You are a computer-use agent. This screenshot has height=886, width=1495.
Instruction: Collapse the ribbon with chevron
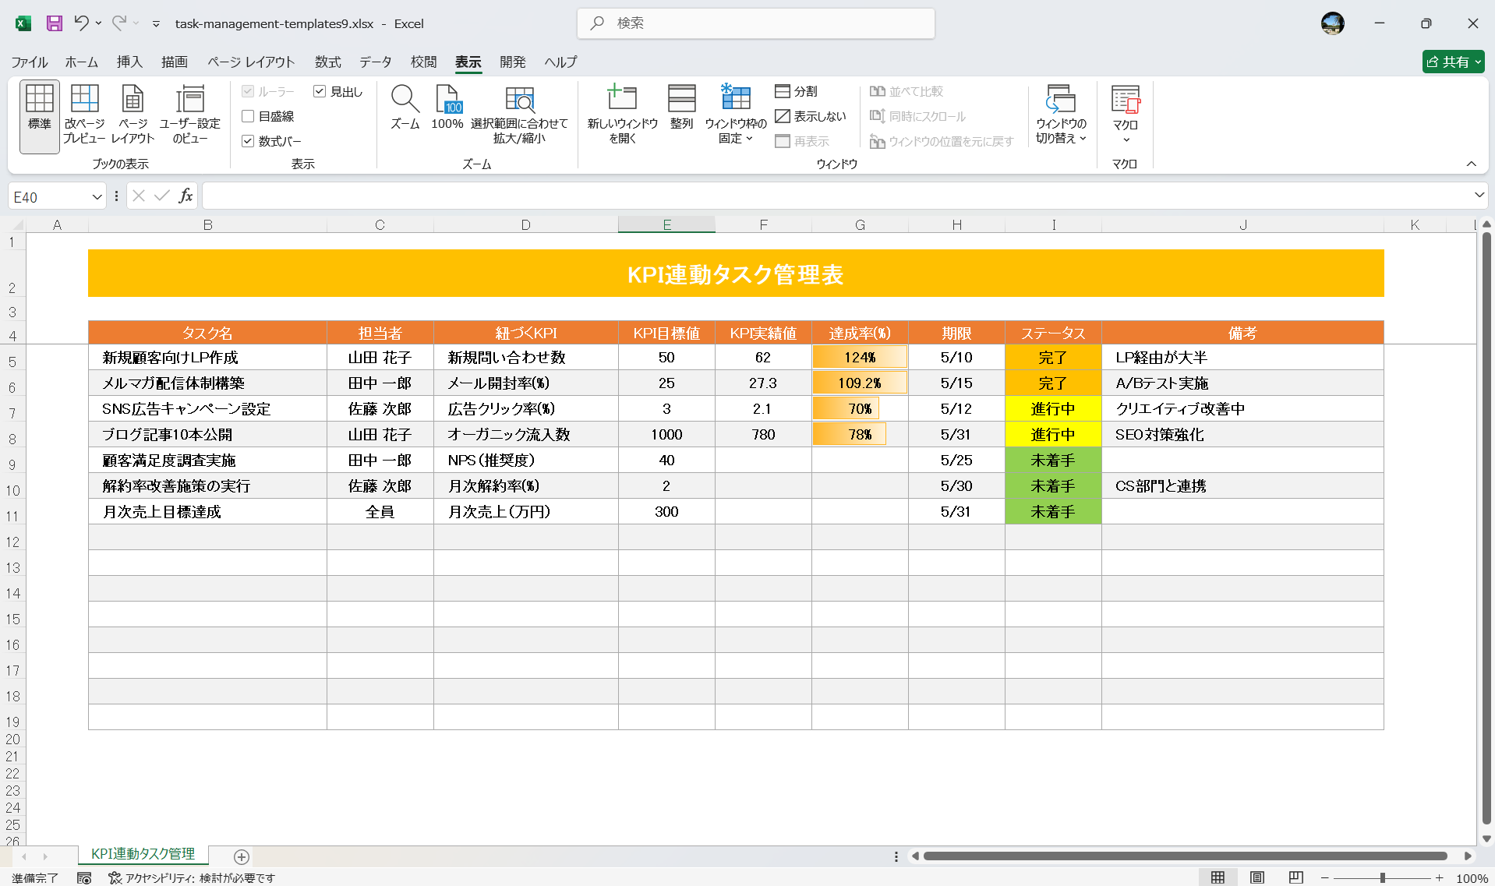click(x=1471, y=164)
